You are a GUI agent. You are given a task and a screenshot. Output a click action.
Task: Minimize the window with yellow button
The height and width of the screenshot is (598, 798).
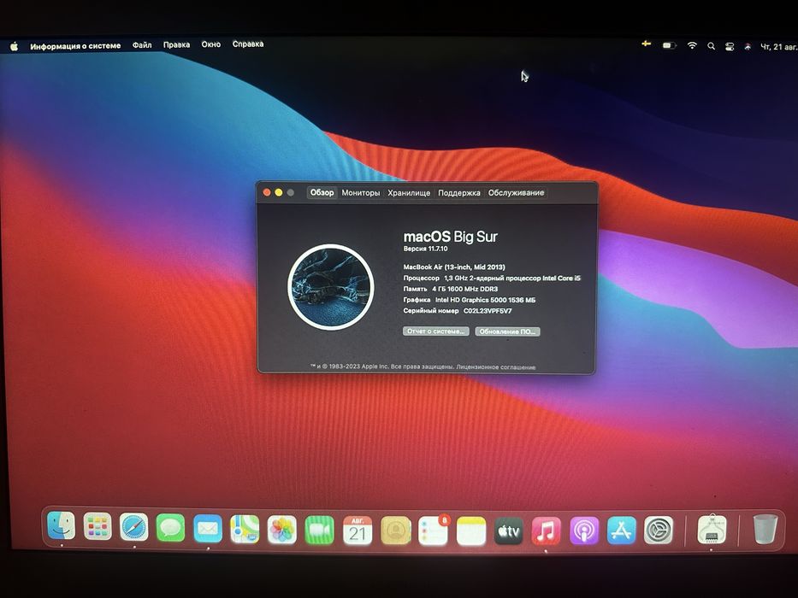tap(278, 192)
